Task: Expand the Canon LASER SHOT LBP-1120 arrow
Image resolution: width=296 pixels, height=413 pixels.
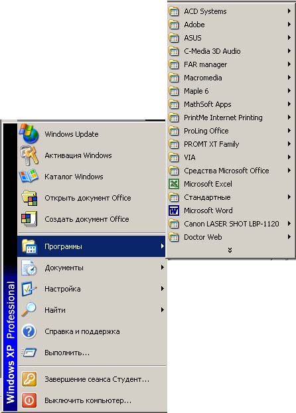Action: coord(289,224)
